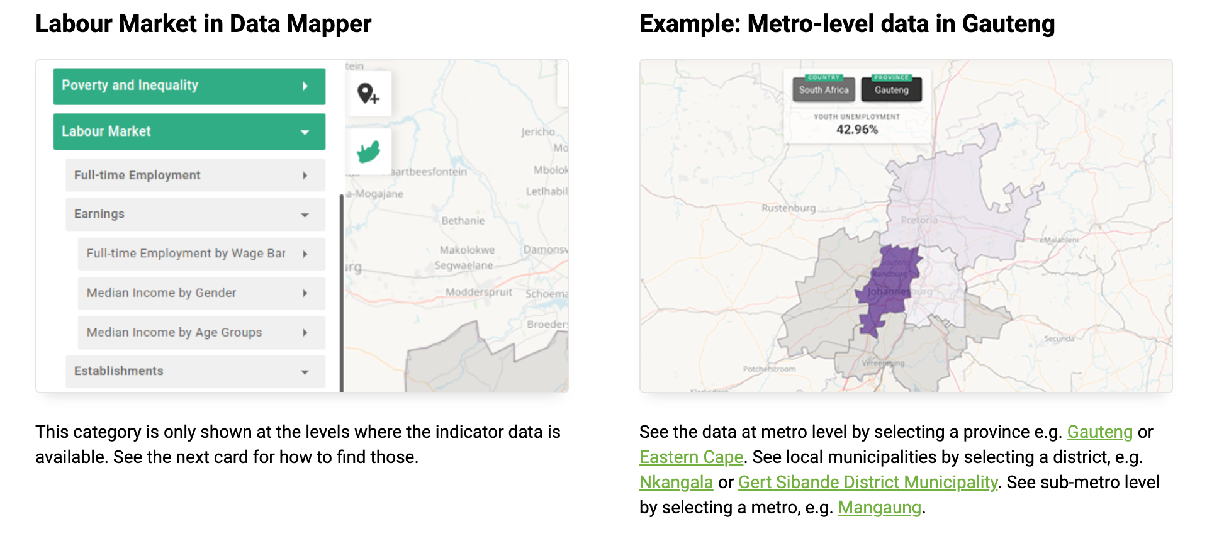The width and height of the screenshot is (1207, 536).
Task: Click the green South Africa map icon
Action: click(x=368, y=152)
